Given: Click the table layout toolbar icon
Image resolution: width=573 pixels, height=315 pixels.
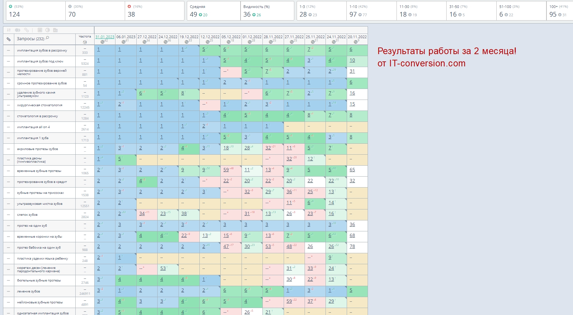Looking at the screenshot, I should click(40, 30).
